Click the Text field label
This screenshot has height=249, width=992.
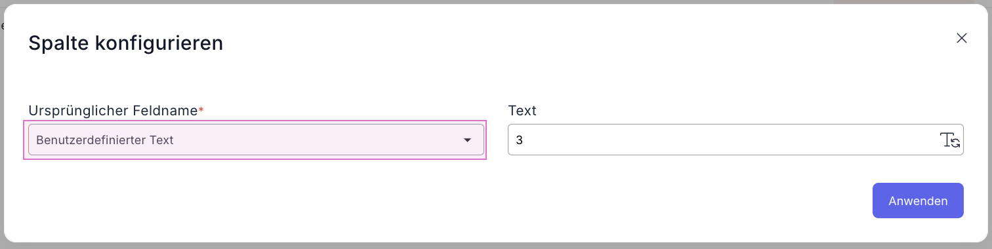pyautogui.click(x=522, y=111)
